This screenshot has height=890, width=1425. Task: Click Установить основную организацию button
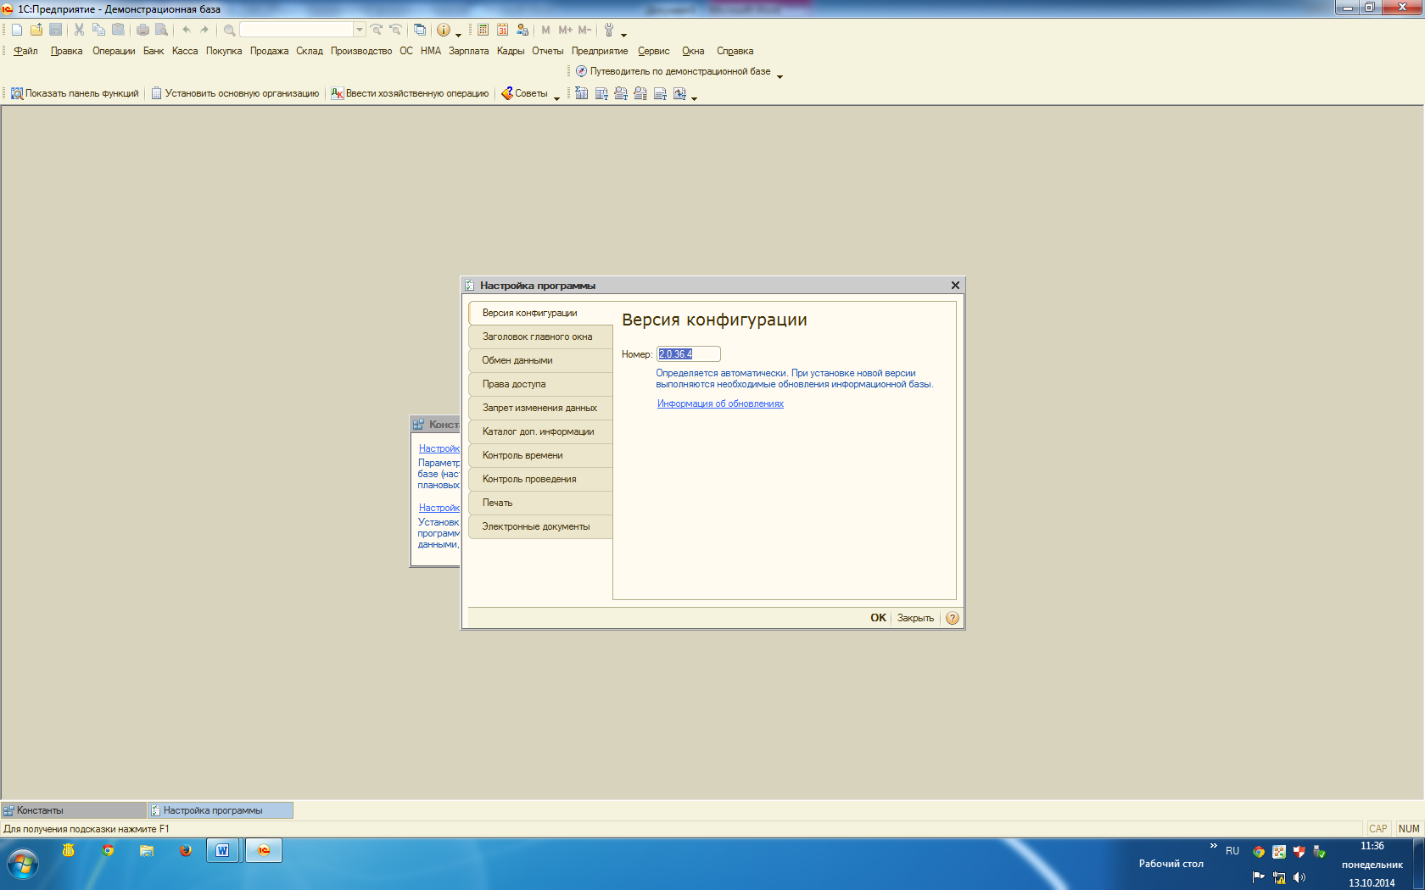(235, 93)
